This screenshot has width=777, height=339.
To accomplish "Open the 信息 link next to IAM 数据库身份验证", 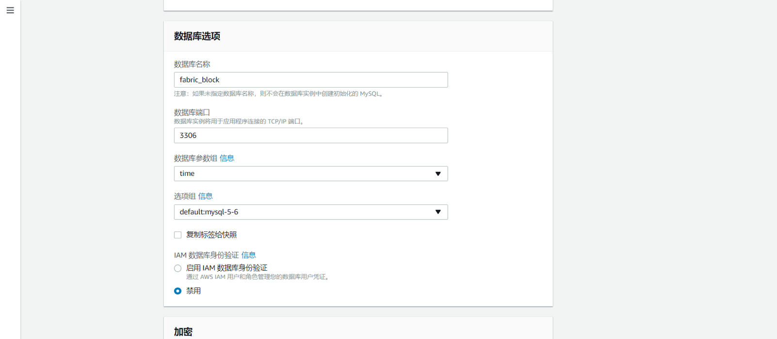I will click(x=248, y=255).
